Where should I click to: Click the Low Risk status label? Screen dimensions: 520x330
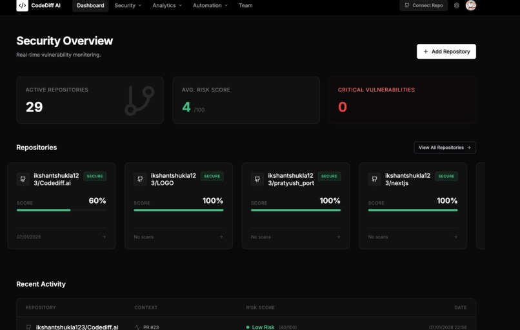coord(263,327)
